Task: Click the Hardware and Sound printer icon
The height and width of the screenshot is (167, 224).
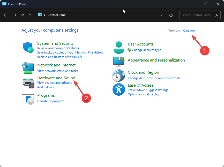Action: click(28, 83)
